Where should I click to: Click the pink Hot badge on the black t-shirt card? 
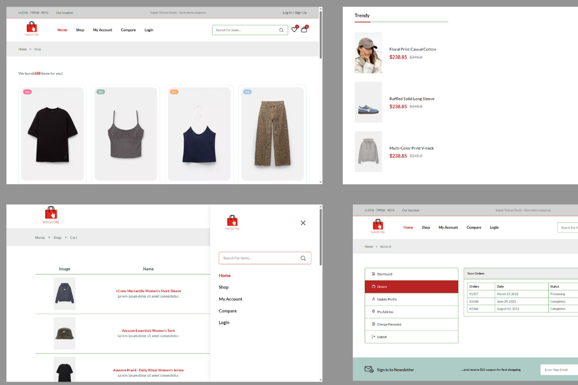click(x=27, y=91)
